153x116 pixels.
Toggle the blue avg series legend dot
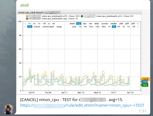tap(27, 19)
